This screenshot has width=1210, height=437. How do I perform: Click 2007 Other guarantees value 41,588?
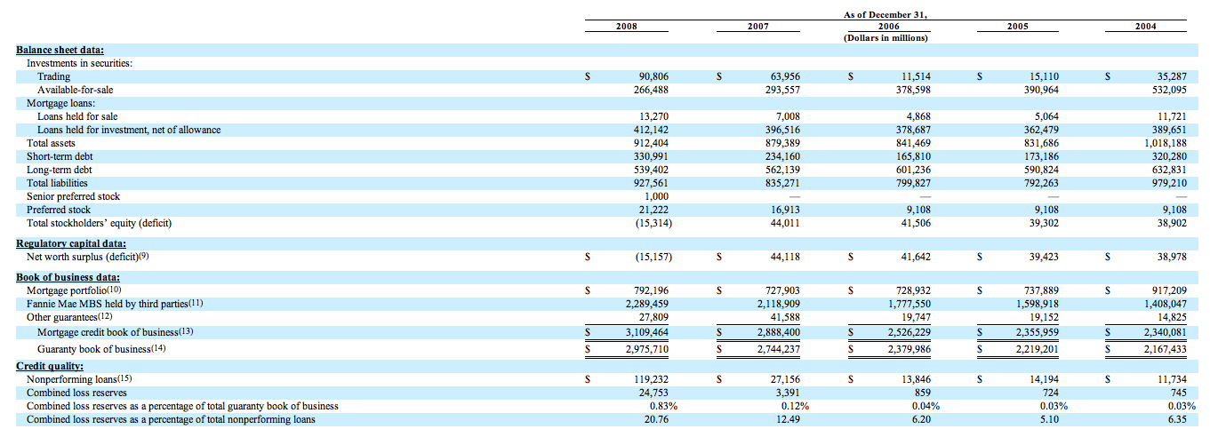(x=785, y=317)
